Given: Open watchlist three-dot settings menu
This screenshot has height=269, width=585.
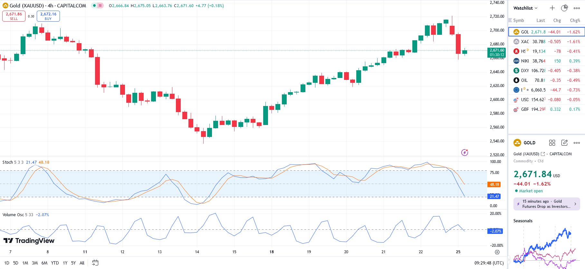Looking at the screenshot, I should point(577,8).
